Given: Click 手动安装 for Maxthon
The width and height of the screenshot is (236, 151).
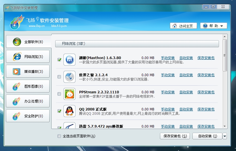Looking at the screenshot, I should 168,58.
